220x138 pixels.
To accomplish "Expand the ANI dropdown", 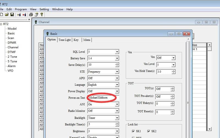I will click(x=117, y=104).
